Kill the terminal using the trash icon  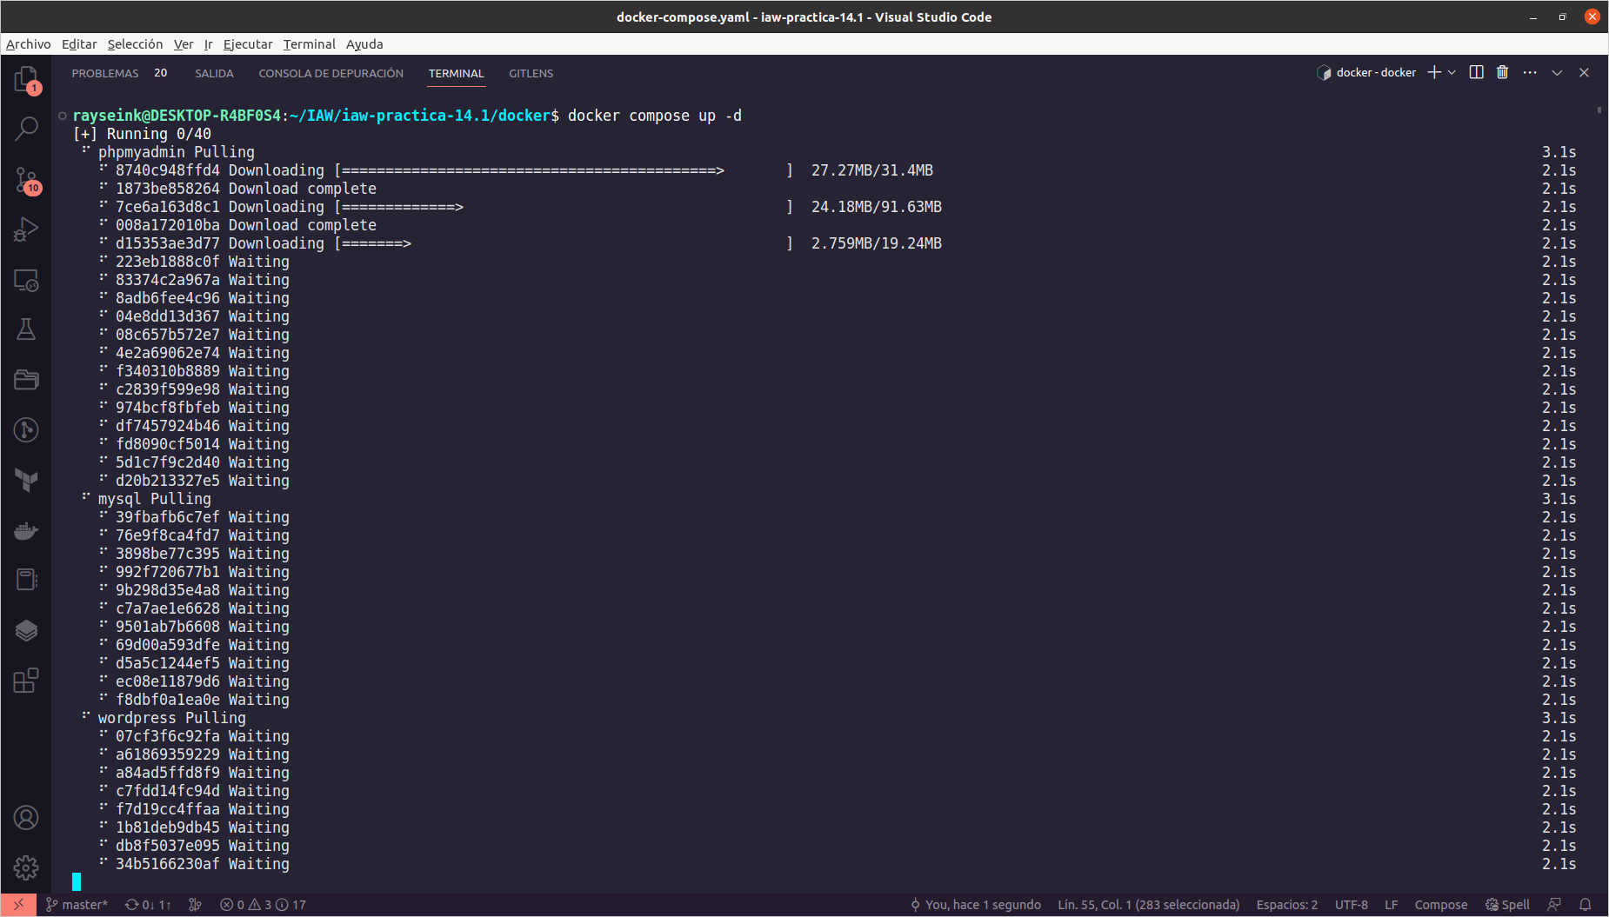coord(1503,72)
